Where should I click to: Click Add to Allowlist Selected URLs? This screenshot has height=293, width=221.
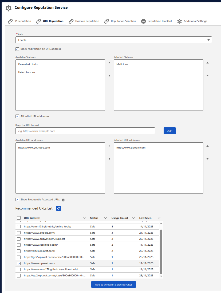pyautogui.click(x=113, y=284)
